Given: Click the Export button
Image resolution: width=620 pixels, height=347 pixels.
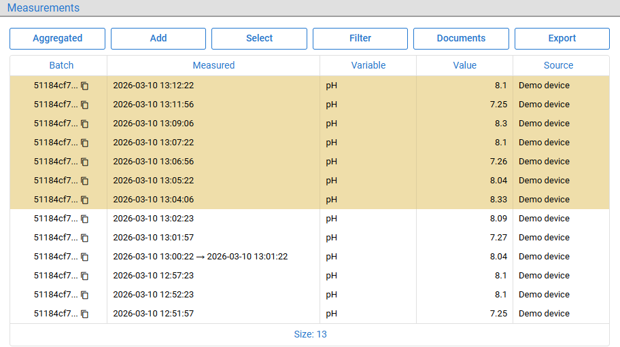Looking at the screenshot, I should click(562, 39).
